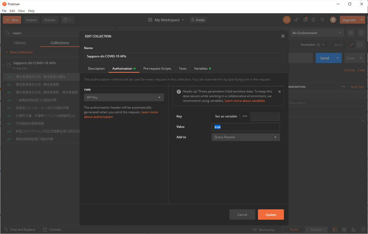Viewport: 368px width, 234px height.
Task: Open the Save dropdown arrow
Action: click(x=361, y=58)
